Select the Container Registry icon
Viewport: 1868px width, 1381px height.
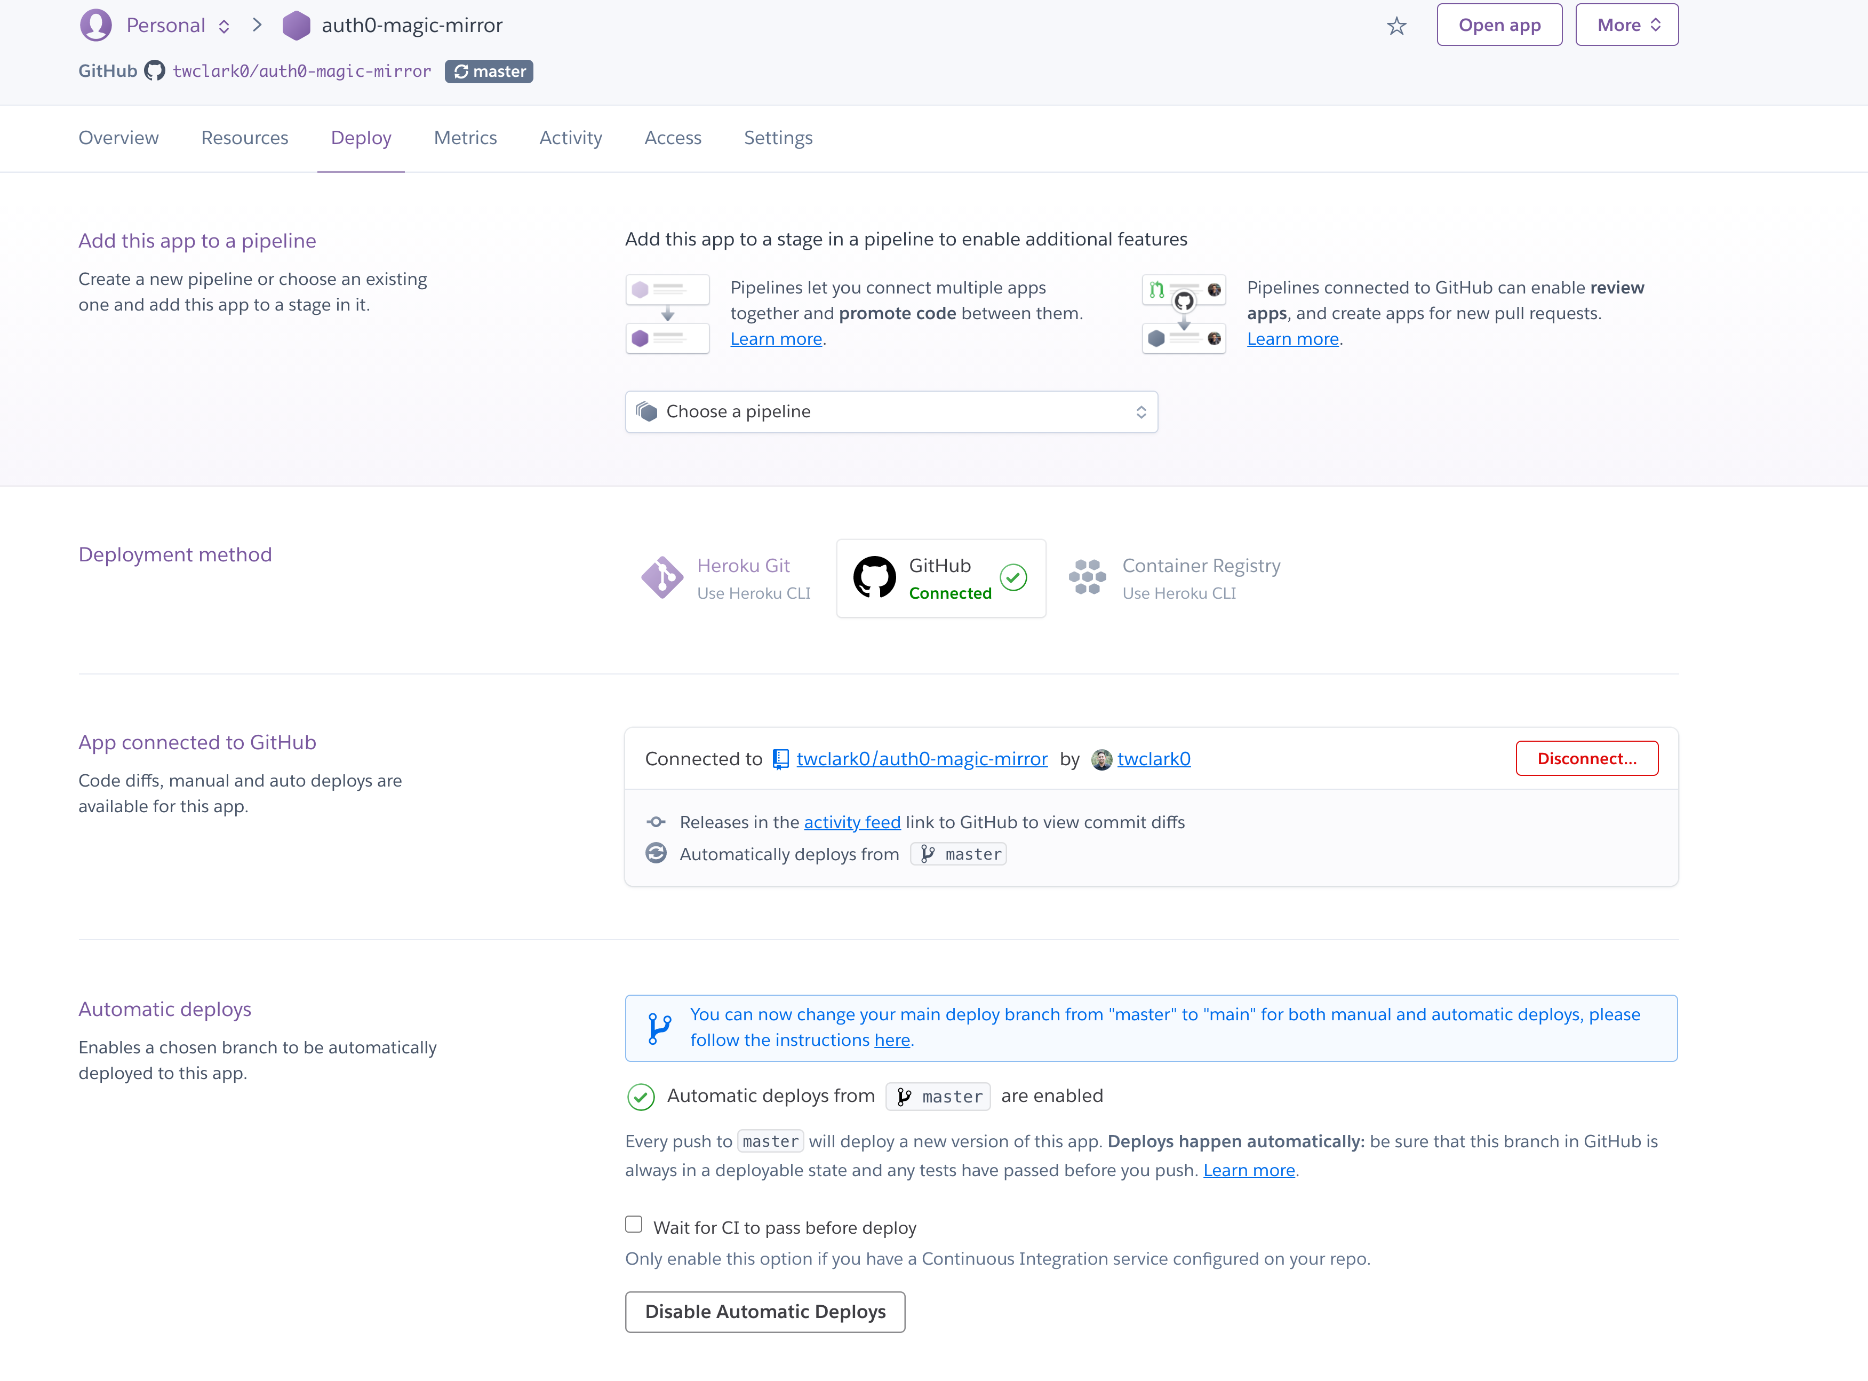pos(1087,578)
